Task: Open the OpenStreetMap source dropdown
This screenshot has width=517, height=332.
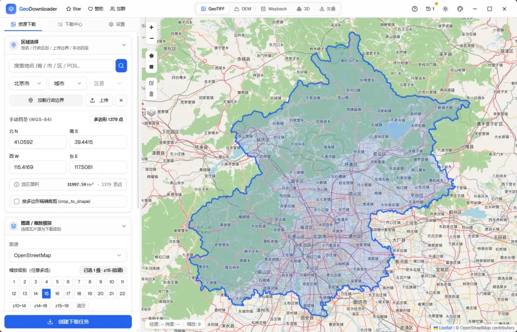Action: [68, 255]
